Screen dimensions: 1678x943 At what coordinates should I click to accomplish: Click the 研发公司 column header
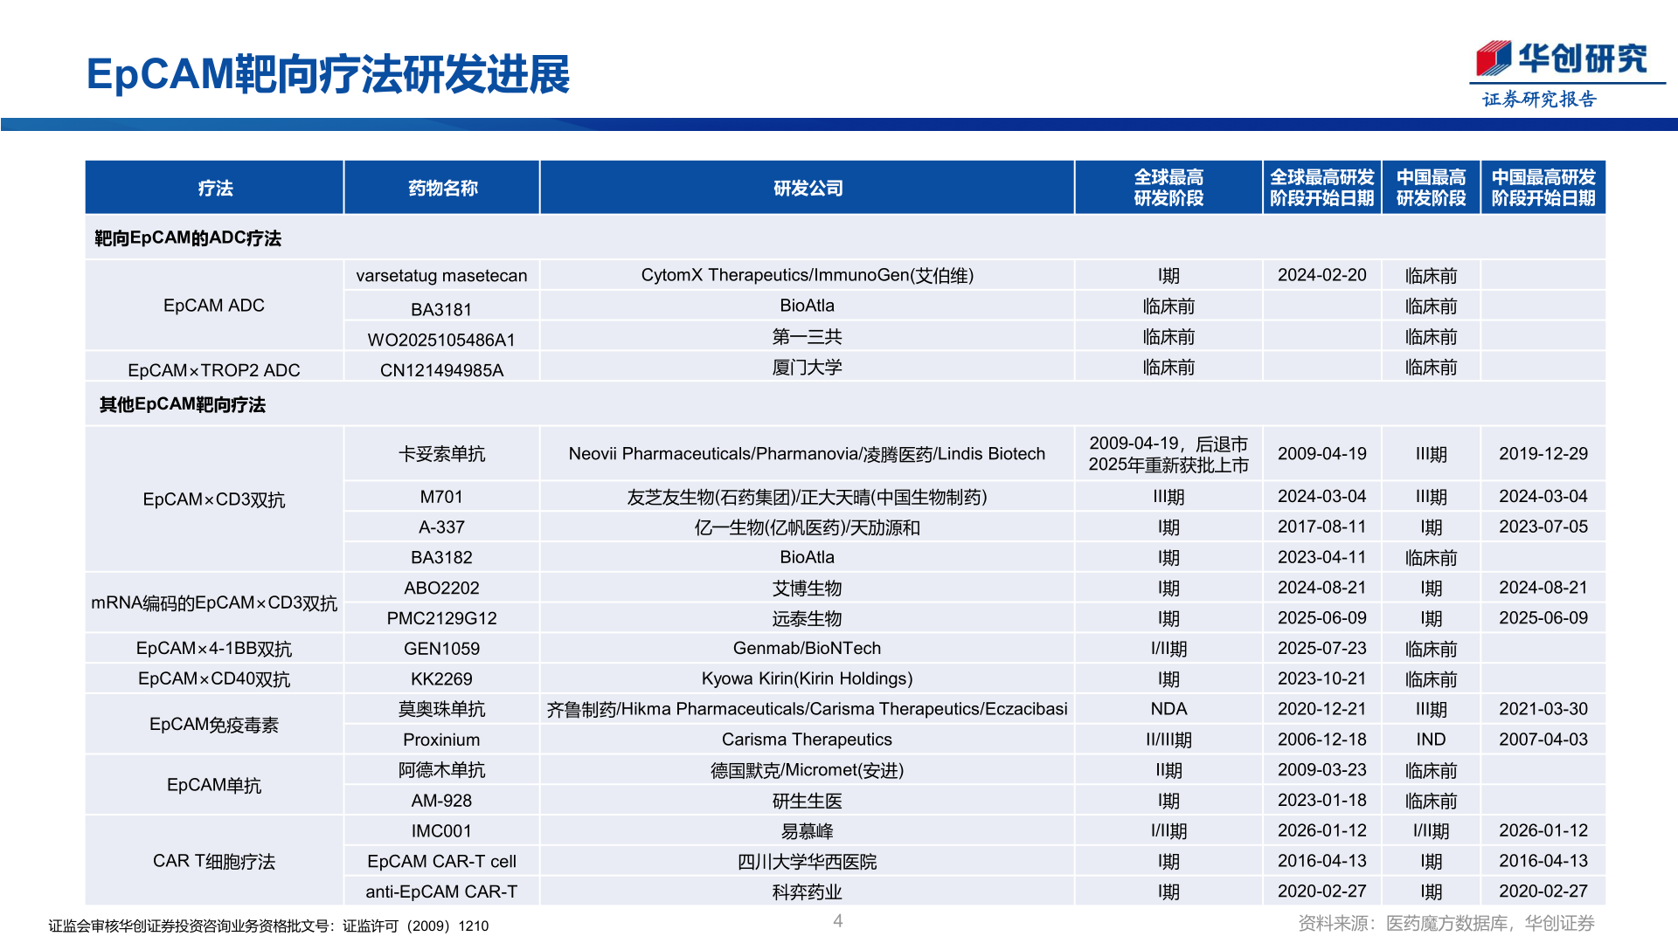tap(808, 188)
